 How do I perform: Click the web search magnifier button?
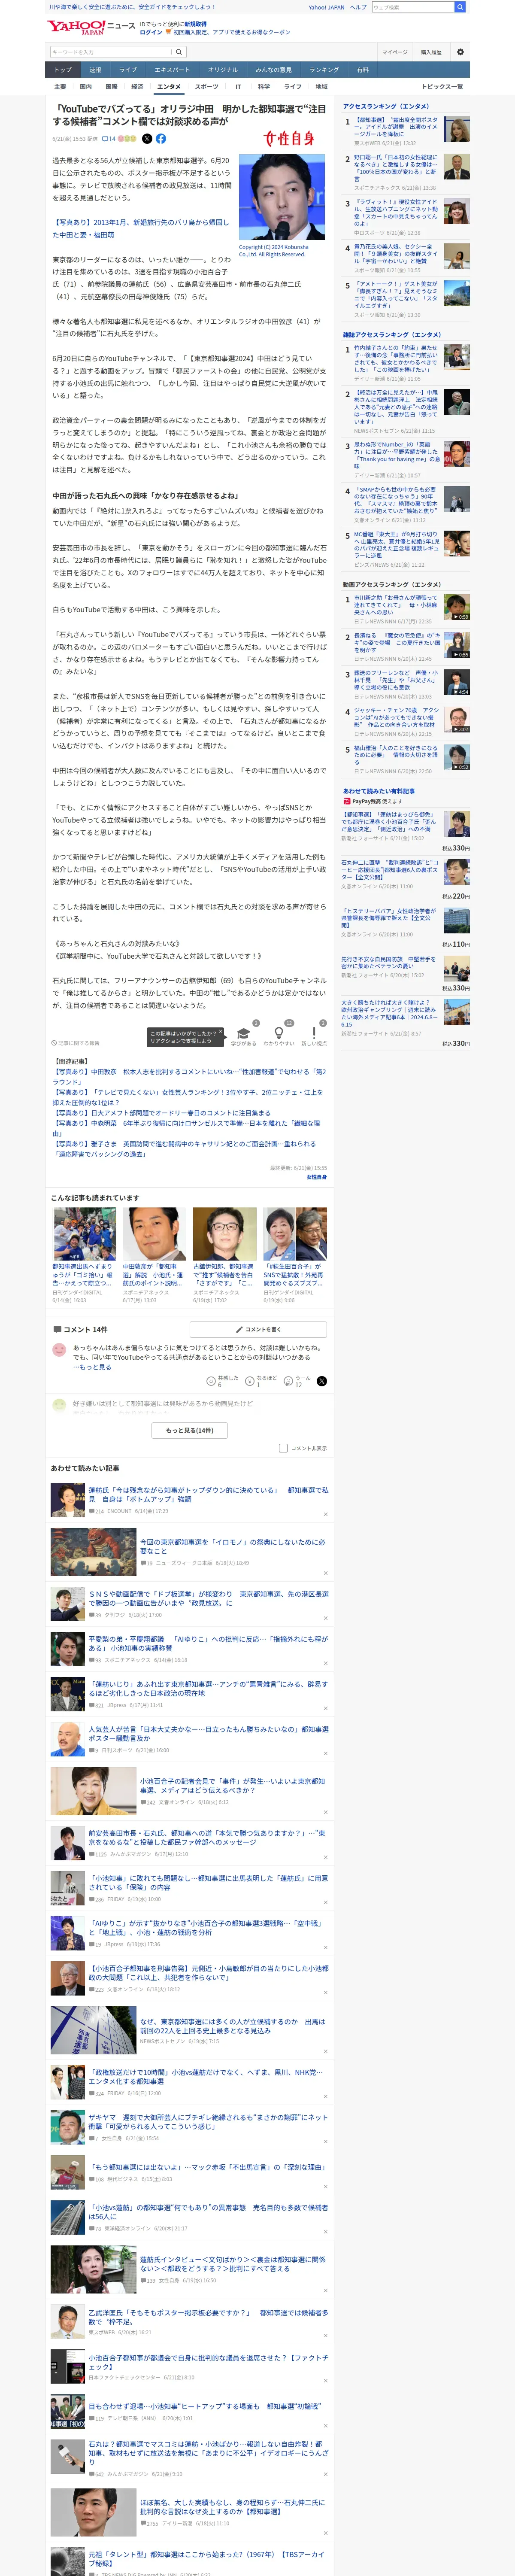(460, 7)
